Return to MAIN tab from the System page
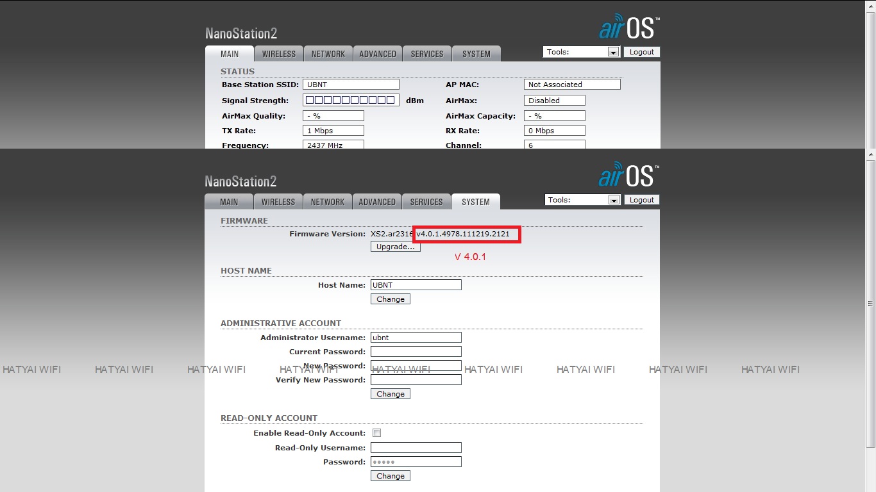 pyautogui.click(x=229, y=202)
